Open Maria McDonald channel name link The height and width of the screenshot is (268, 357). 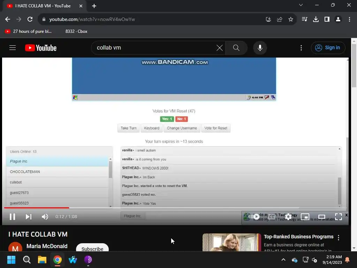tap(47, 246)
